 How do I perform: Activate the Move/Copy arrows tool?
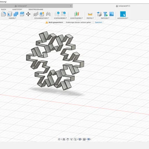[28, 14]
